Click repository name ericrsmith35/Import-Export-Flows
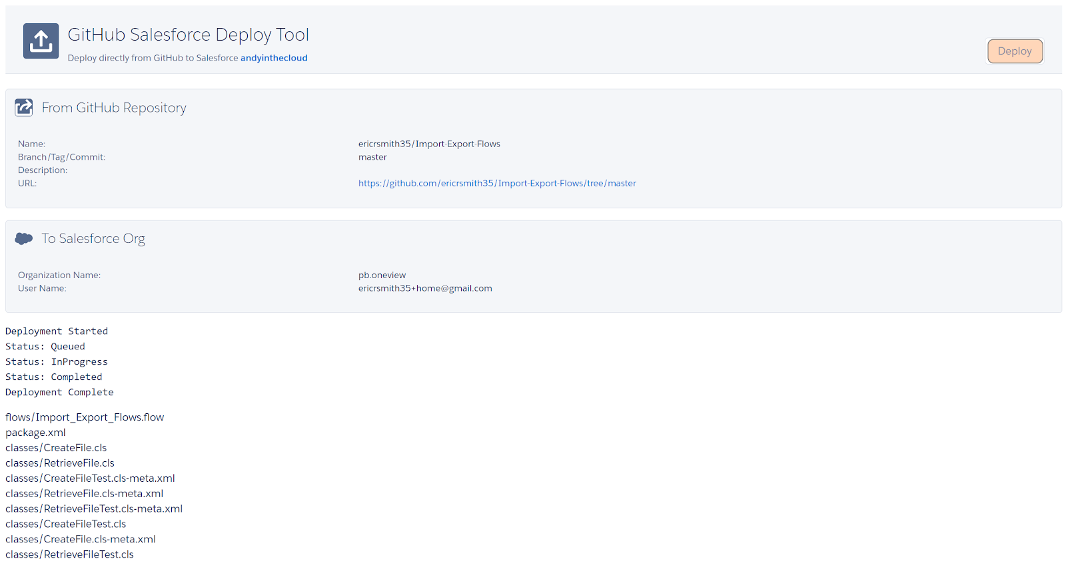This screenshot has height=569, width=1066. pyautogui.click(x=429, y=144)
